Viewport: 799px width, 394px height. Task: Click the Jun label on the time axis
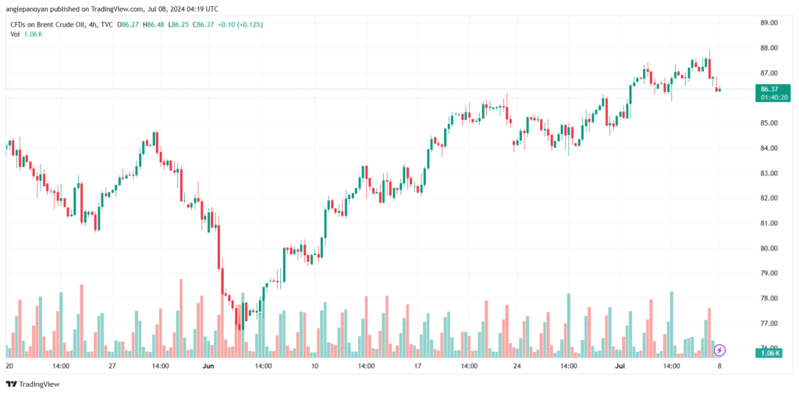[208, 366]
